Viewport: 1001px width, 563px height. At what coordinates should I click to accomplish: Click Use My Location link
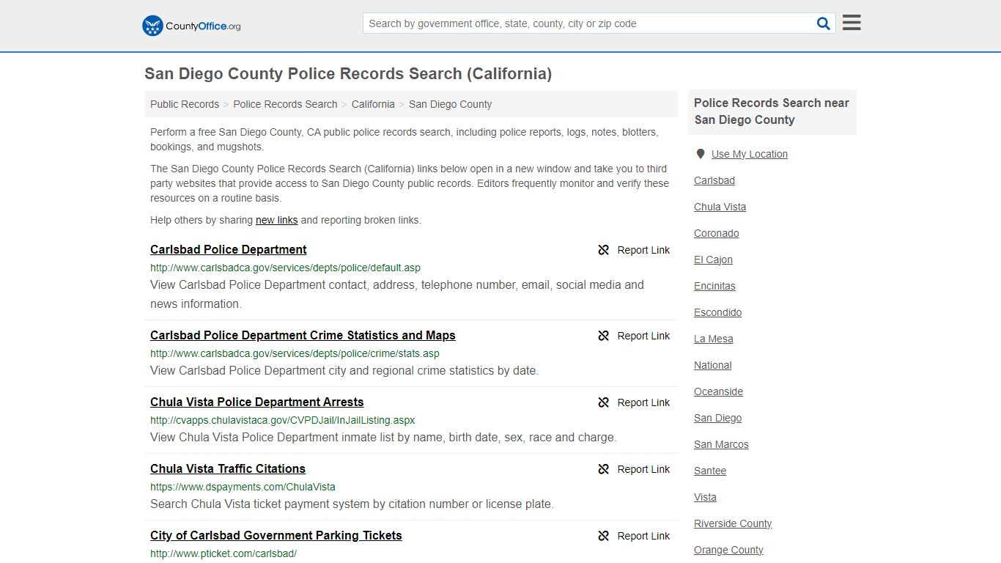click(x=750, y=154)
